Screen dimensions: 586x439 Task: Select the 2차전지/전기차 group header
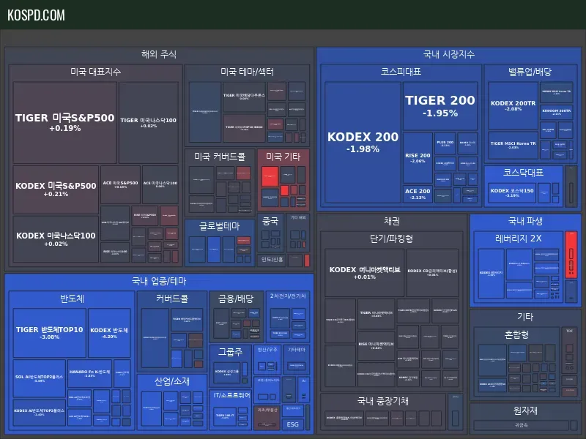(x=288, y=296)
